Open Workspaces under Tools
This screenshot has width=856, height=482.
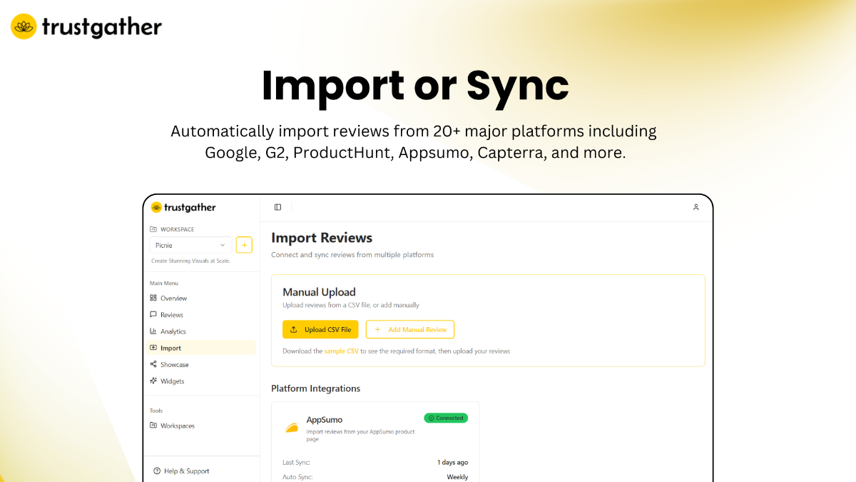pos(177,426)
